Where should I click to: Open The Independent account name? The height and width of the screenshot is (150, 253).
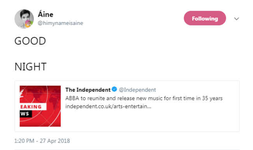tap(88, 90)
